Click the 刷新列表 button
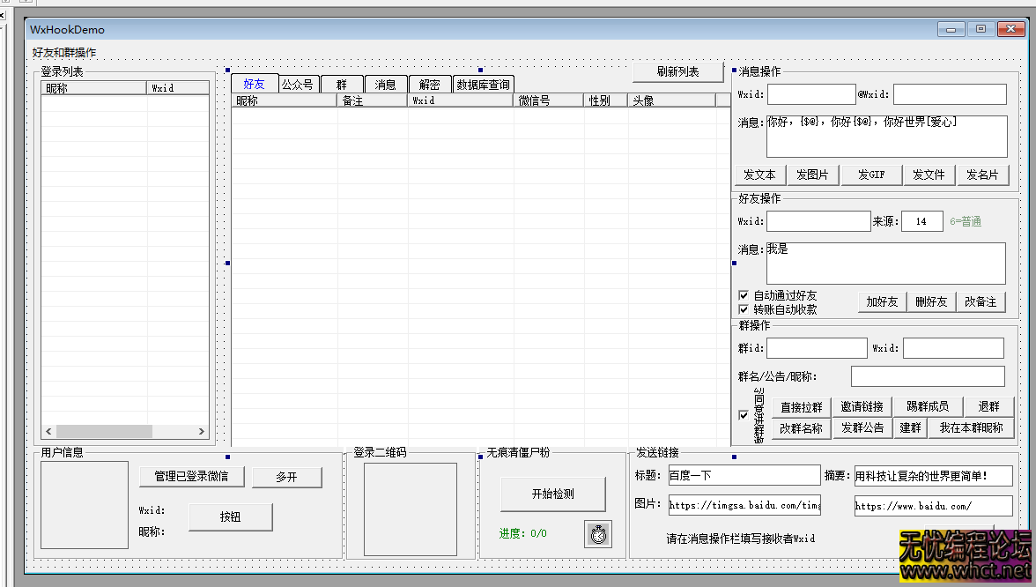The image size is (1036, 587). pyautogui.click(x=678, y=72)
